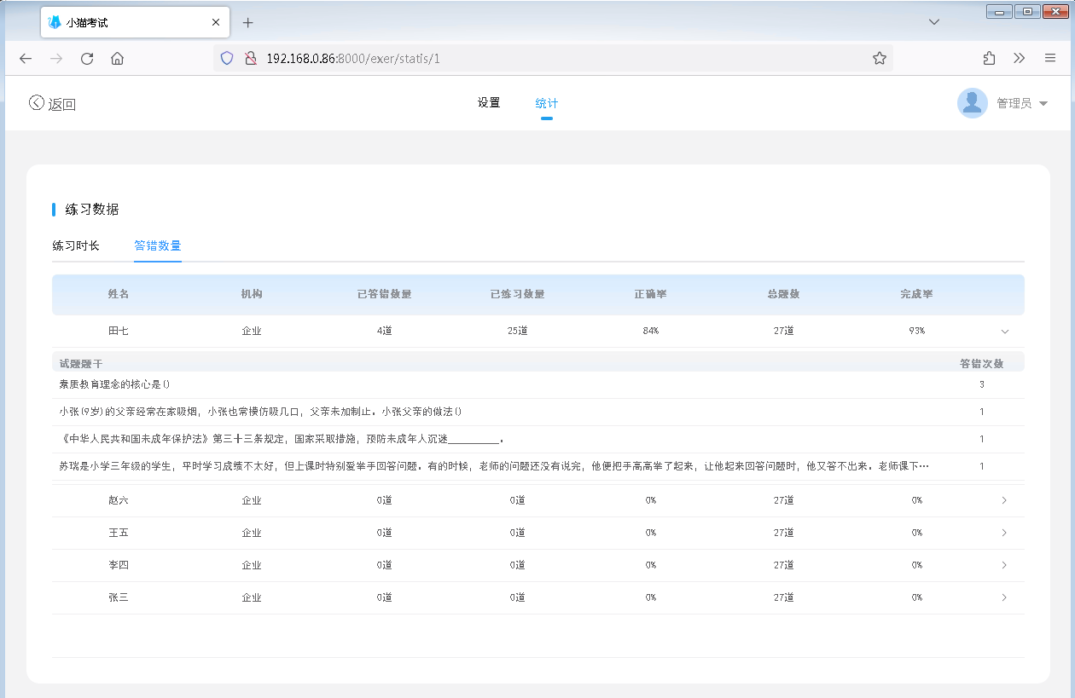Viewport: 1075px width, 698px height.
Task: Click the shield tracking protection icon
Action: [x=226, y=58]
